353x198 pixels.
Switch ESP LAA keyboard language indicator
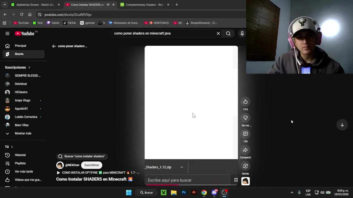point(308,193)
